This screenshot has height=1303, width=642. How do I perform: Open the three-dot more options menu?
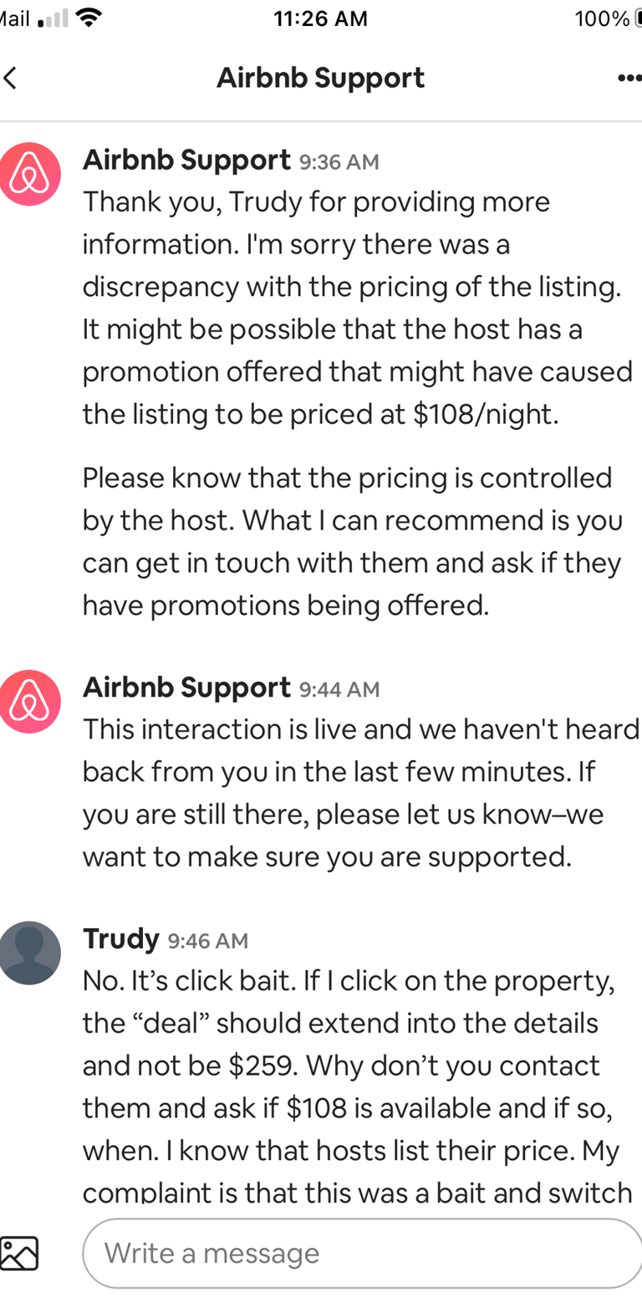(628, 79)
